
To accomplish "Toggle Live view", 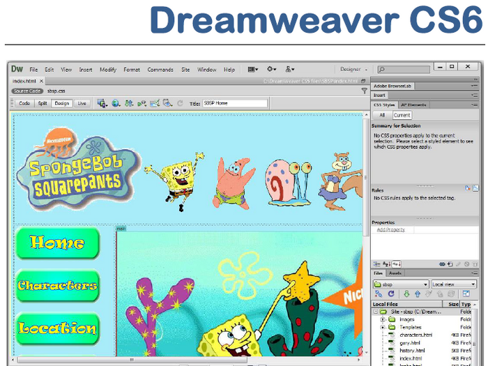I will click(x=82, y=103).
